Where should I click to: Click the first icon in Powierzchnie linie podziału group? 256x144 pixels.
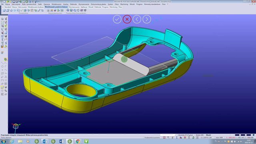tap(68, 10)
